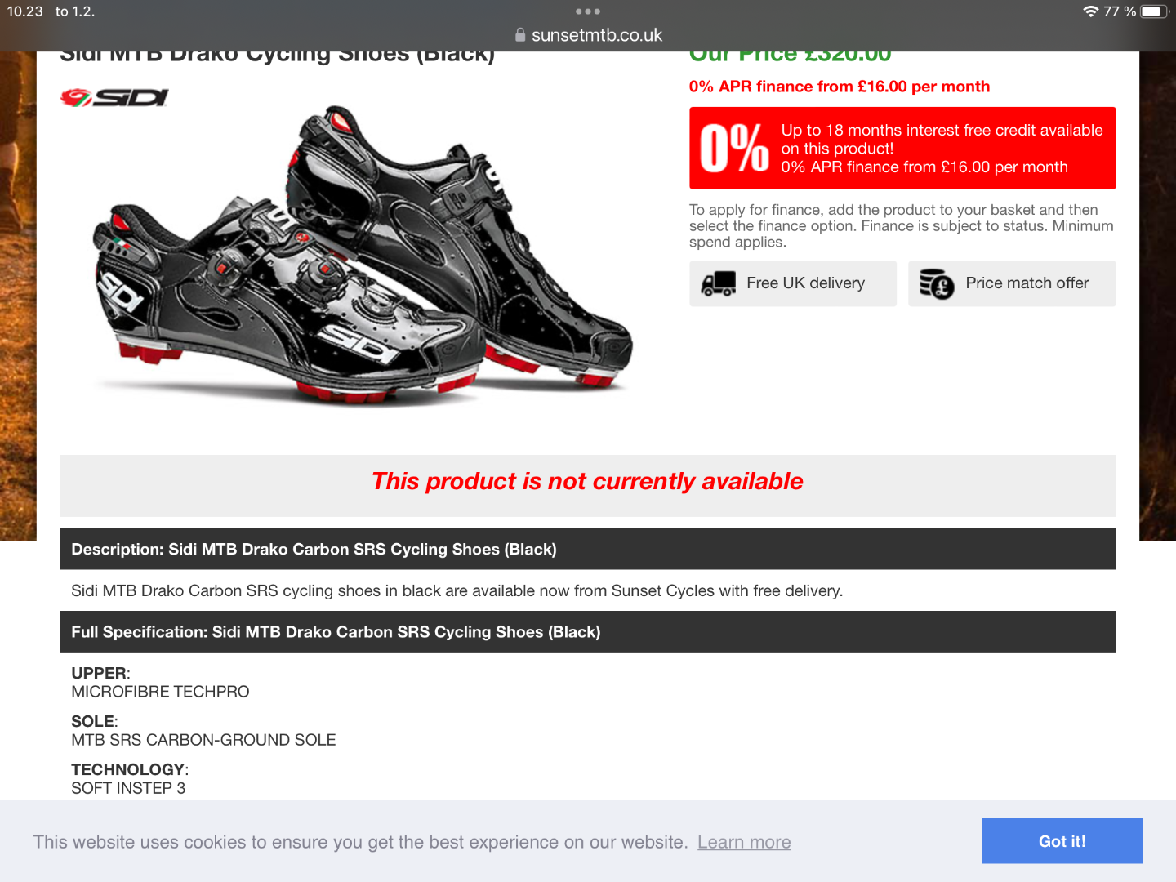
Task: Click the large 0% finance graphic
Action: 734,149
